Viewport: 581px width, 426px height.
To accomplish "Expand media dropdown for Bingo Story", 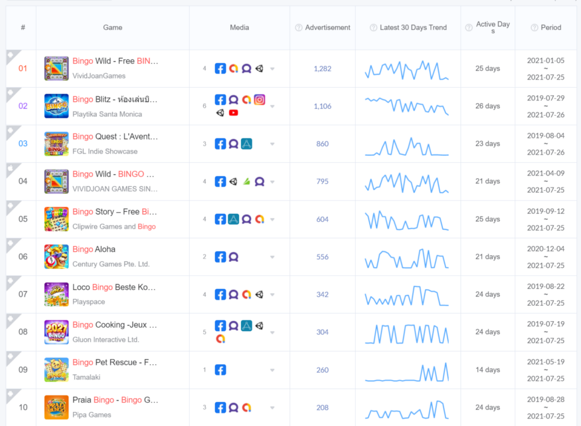I will pos(272,219).
